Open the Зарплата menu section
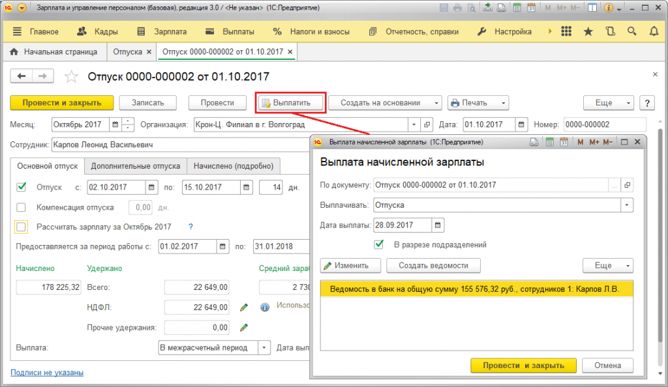 pyautogui.click(x=162, y=31)
